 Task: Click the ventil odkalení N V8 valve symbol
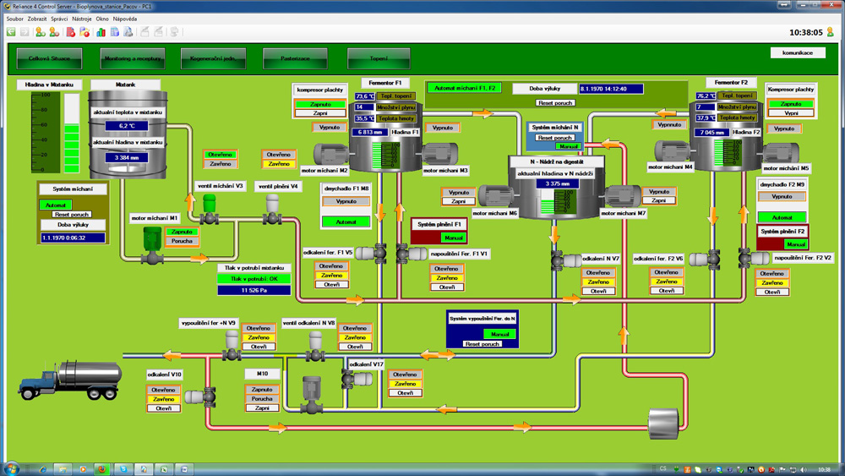[x=315, y=347]
